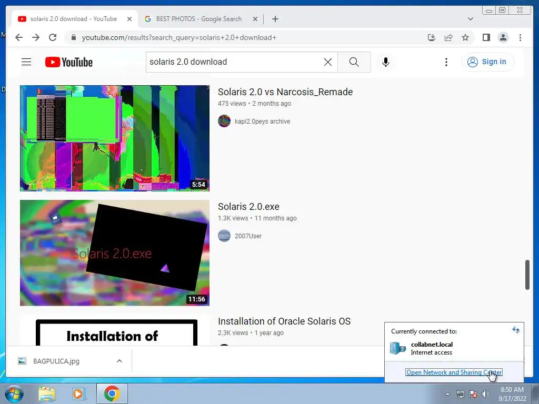
Task: Play the Solaris 2.0.exe video thumbnail
Action: click(114, 253)
